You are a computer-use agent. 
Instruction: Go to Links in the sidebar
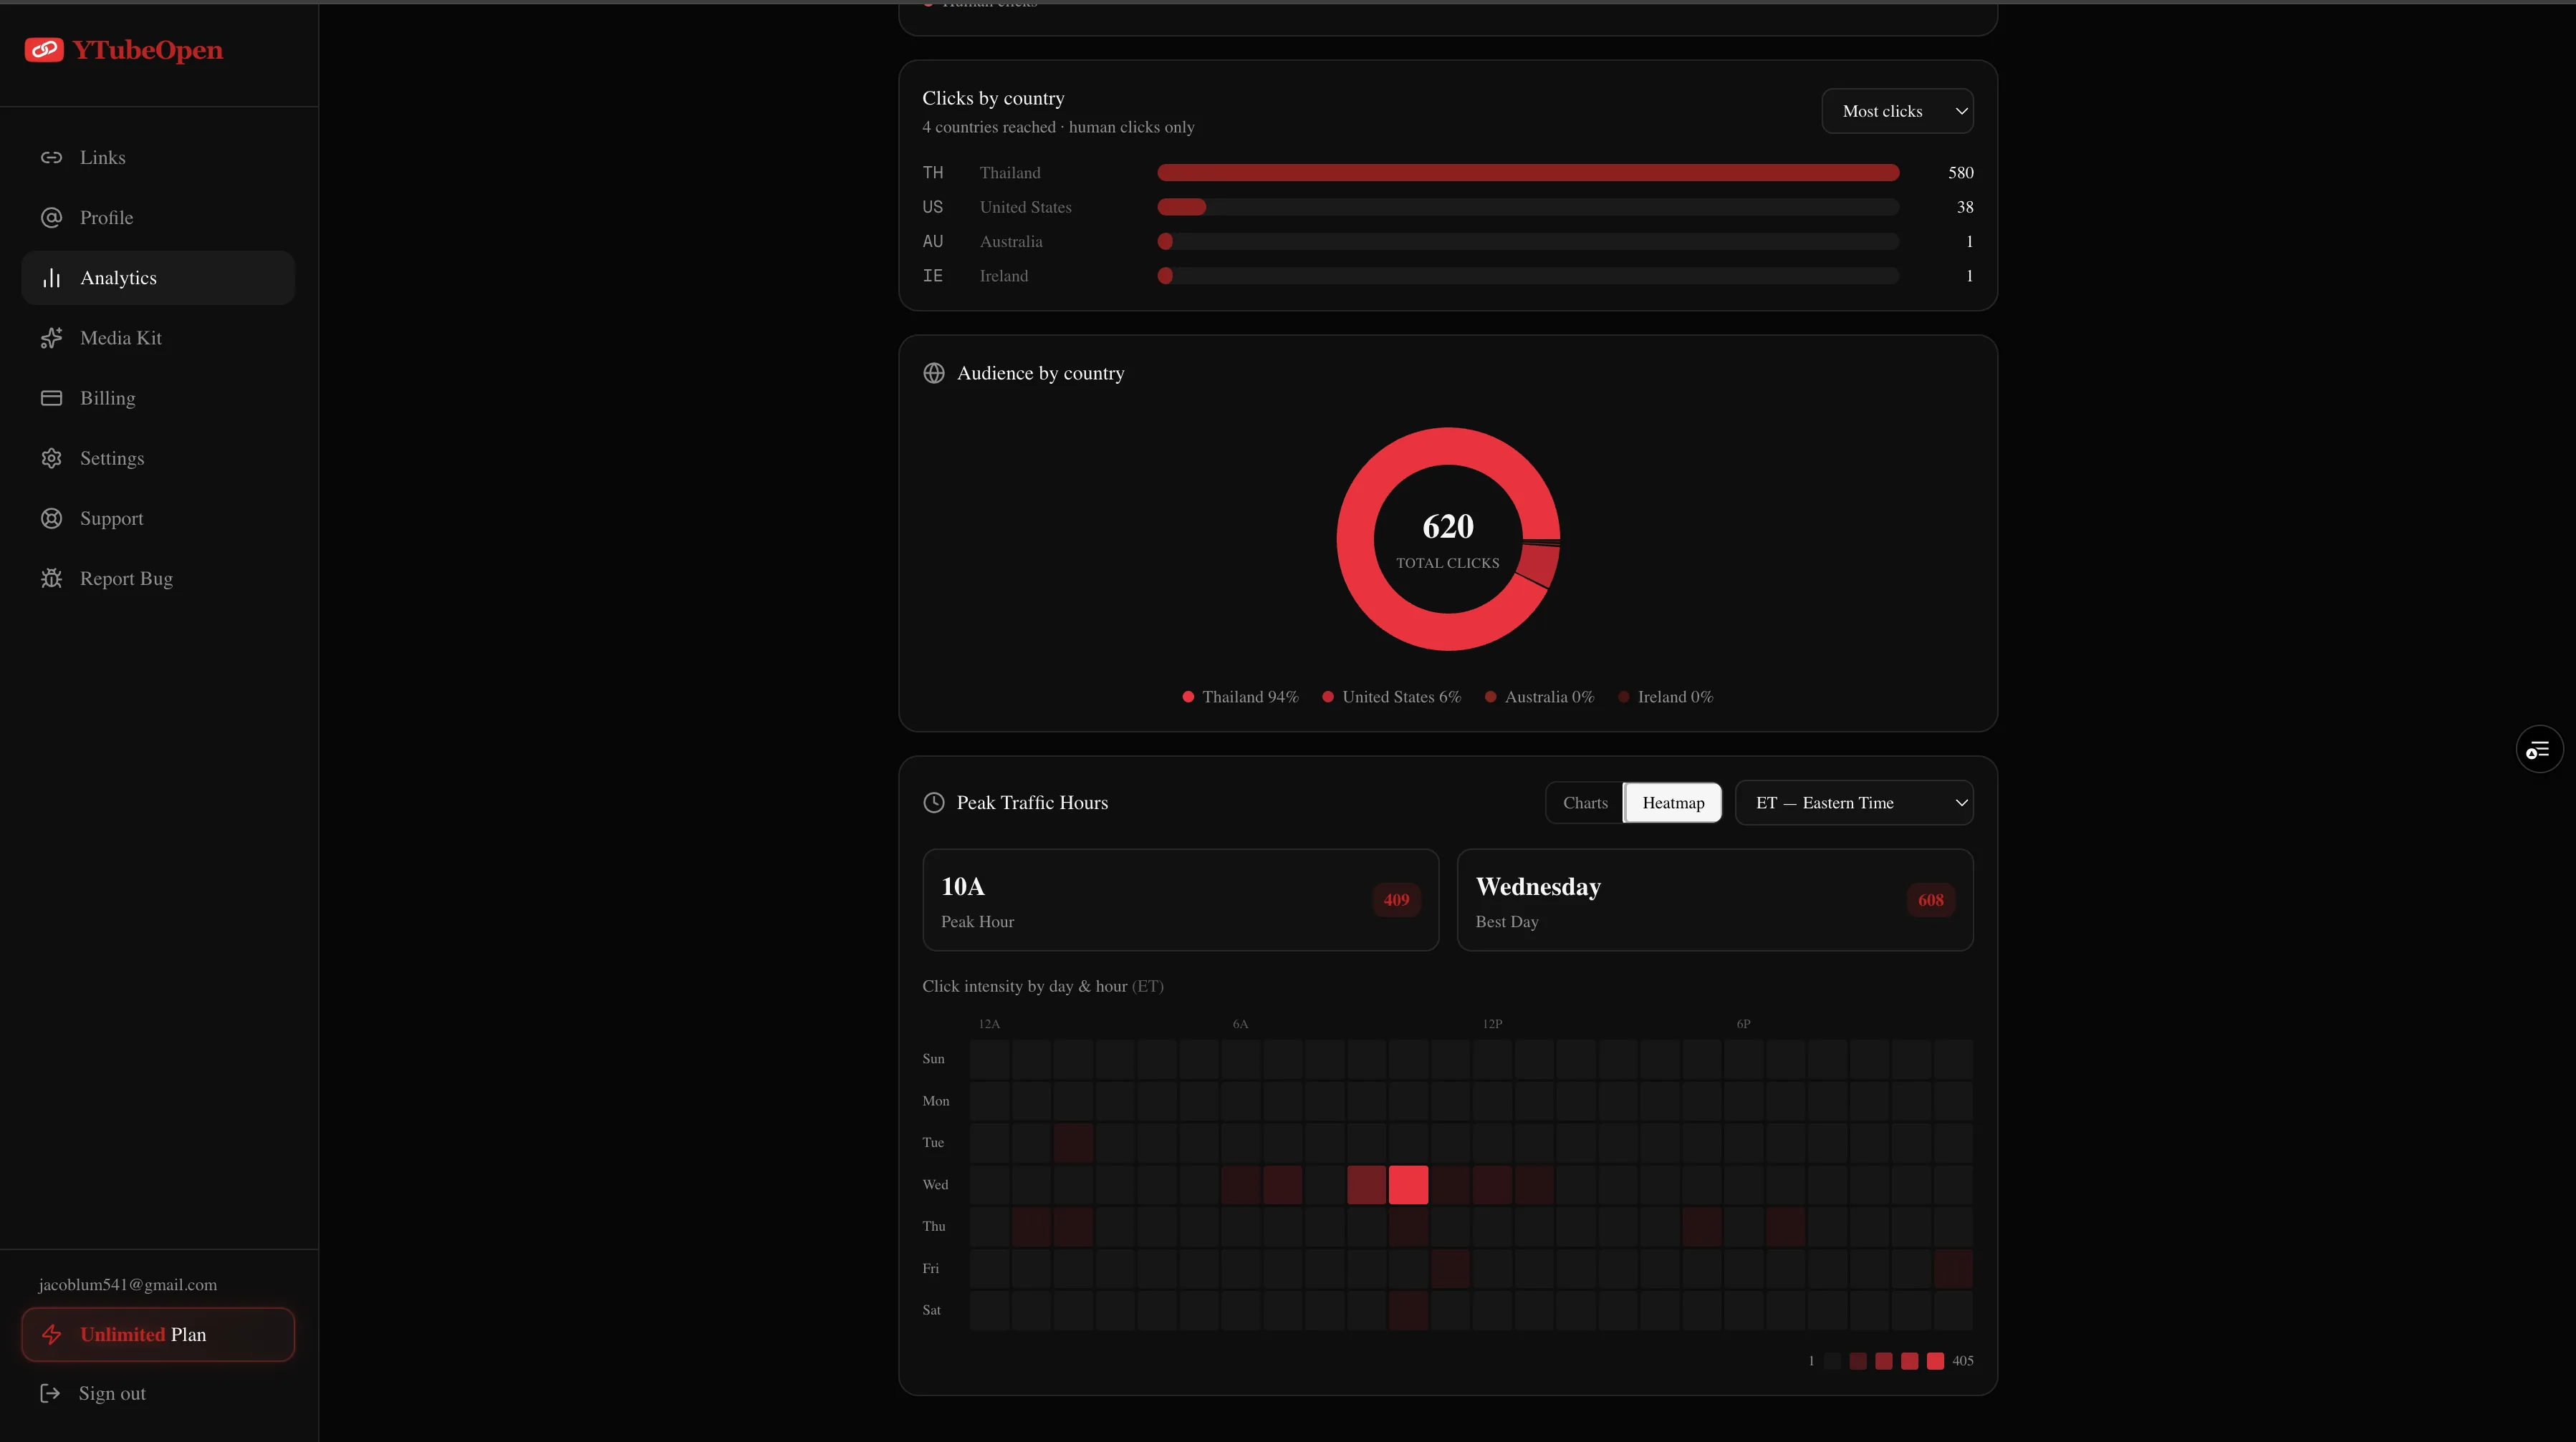point(158,158)
